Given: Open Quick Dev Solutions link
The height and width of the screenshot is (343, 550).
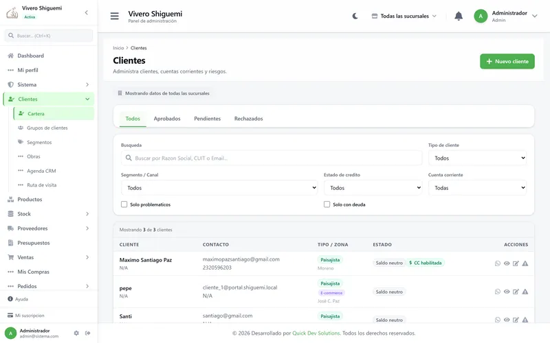Looking at the screenshot, I should [x=316, y=333].
